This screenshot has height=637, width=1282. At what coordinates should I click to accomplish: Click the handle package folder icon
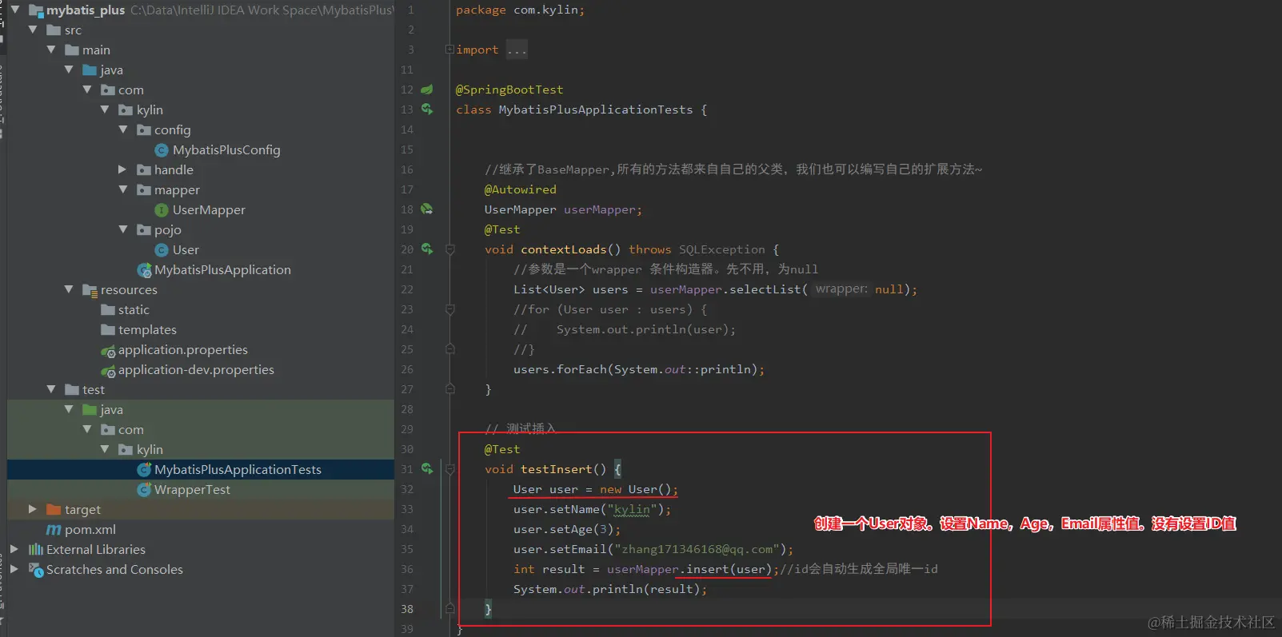[x=144, y=169]
